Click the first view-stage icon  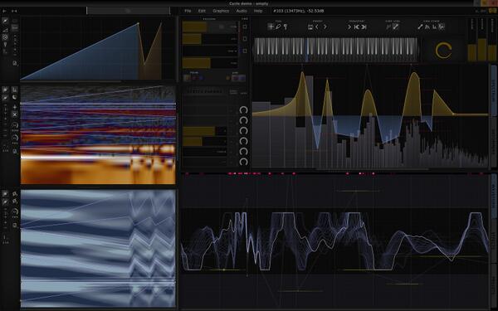pos(420,27)
